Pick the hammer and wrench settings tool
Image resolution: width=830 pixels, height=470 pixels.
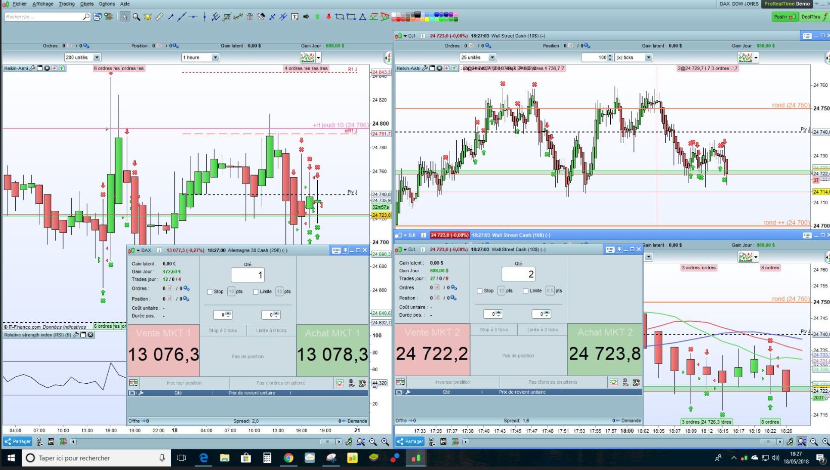261,17
